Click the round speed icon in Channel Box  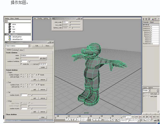[155, 19]
